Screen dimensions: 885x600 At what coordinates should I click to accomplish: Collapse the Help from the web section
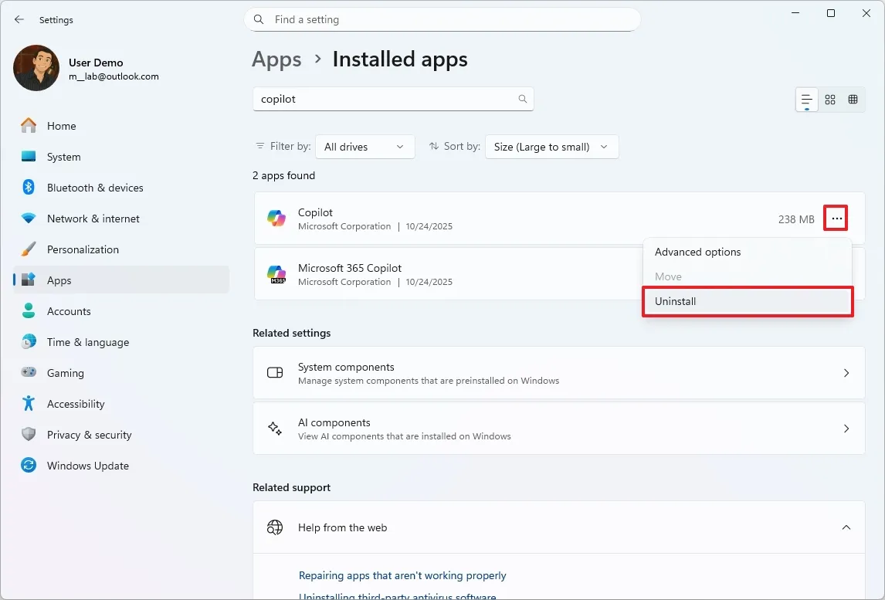[x=846, y=527]
